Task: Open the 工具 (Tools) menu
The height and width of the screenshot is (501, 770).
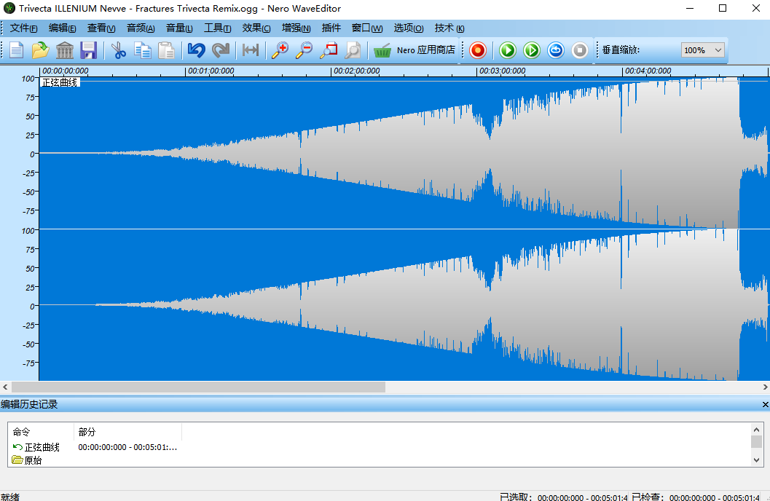Action: (x=217, y=28)
